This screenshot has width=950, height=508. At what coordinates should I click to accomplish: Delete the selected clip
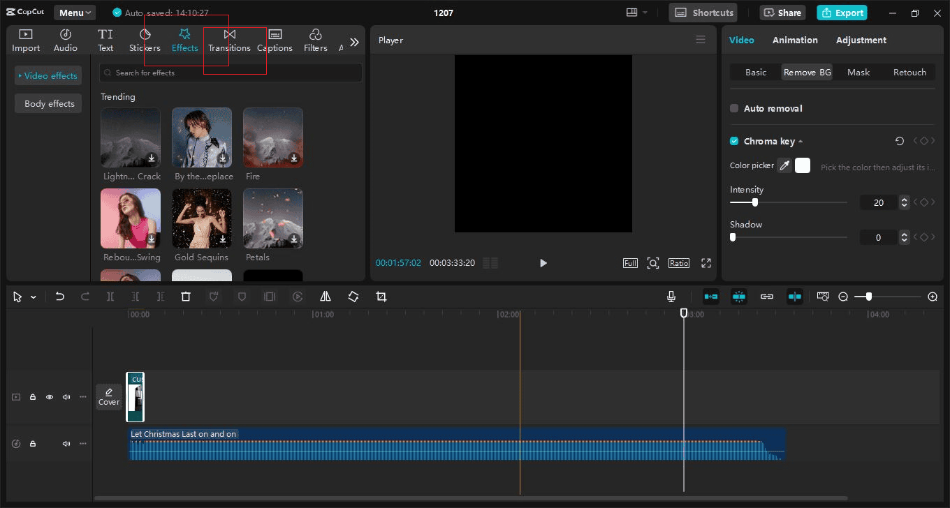[186, 297]
